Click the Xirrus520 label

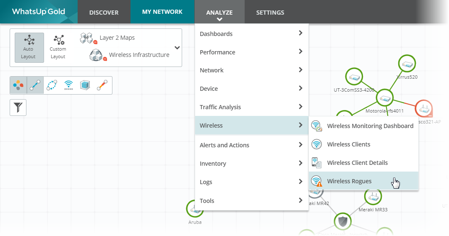[407, 77]
